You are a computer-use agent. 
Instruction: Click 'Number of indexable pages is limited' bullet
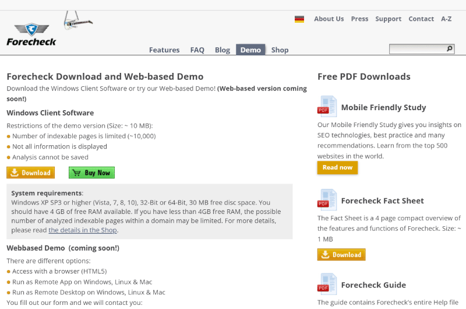click(x=84, y=136)
